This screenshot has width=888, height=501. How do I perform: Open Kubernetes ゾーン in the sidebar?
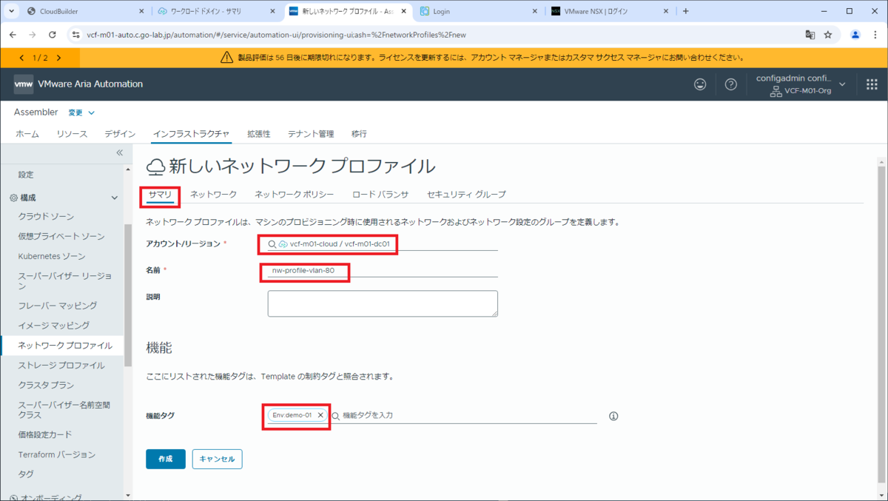point(52,256)
